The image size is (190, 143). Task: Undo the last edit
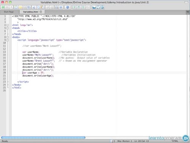[47, 7]
